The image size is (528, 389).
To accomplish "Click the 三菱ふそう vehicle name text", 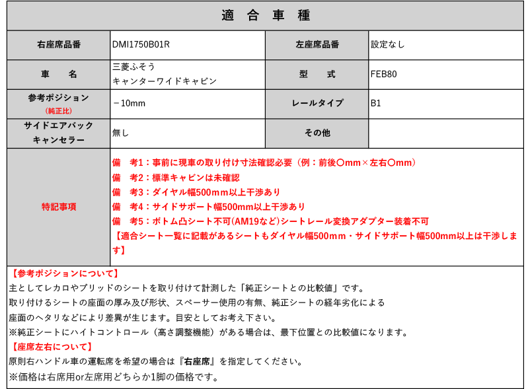I will (134, 67).
